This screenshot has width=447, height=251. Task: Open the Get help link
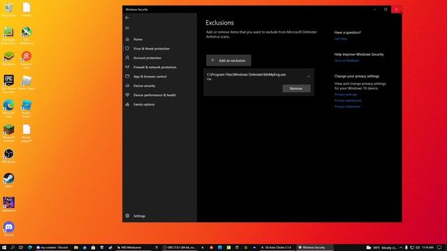341,39
